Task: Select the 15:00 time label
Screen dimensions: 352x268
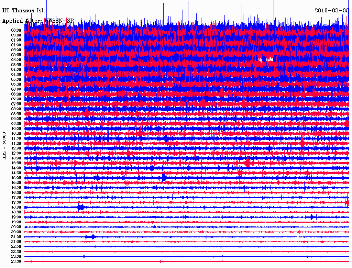Action: [16, 178]
